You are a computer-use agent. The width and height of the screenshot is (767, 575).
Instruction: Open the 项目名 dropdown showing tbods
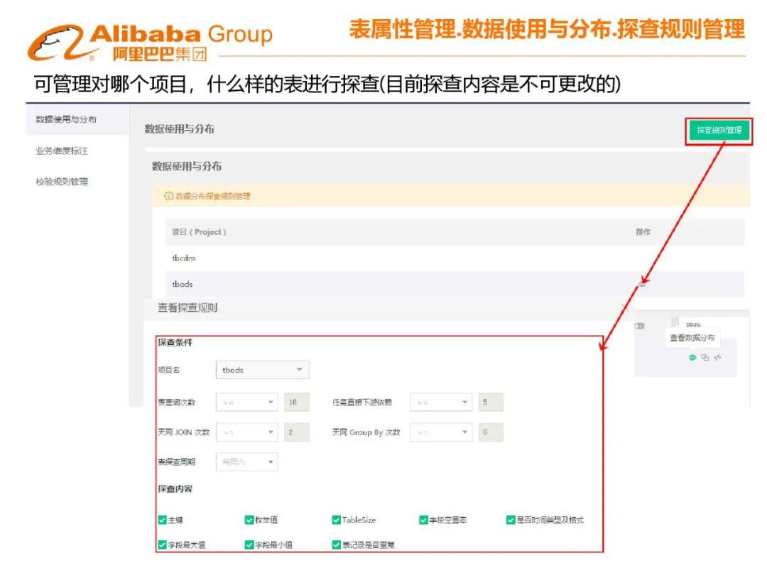[x=262, y=370]
